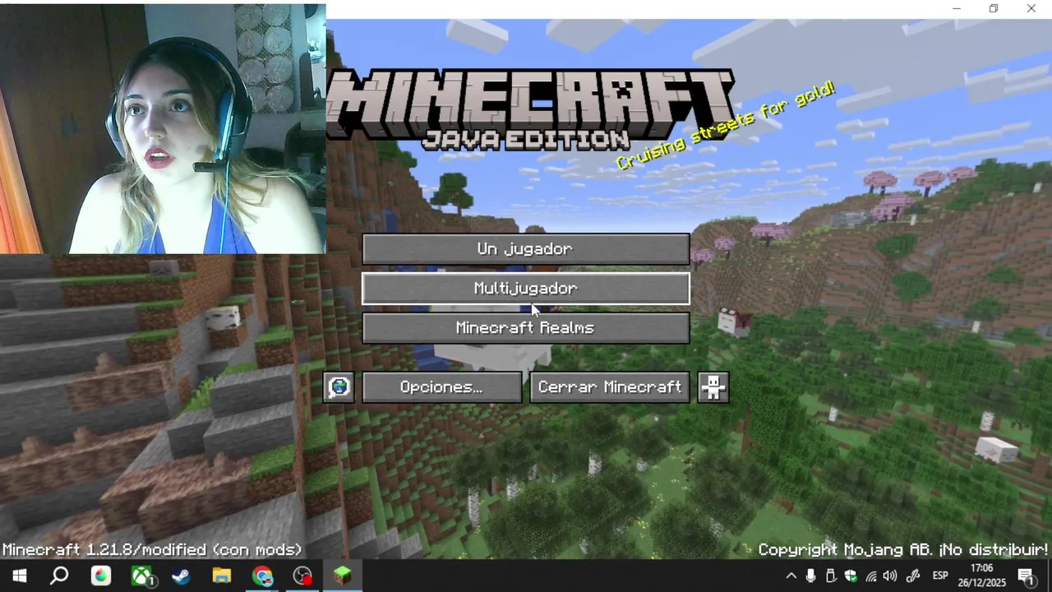Click the Copyright Mojang AB text
This screenshot has height=592, width=1052.
[902, 549]
